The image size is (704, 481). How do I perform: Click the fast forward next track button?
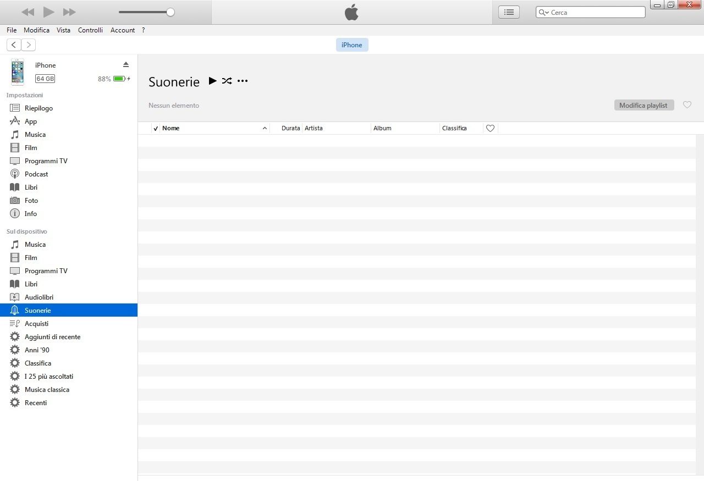(x=69, y=12)
